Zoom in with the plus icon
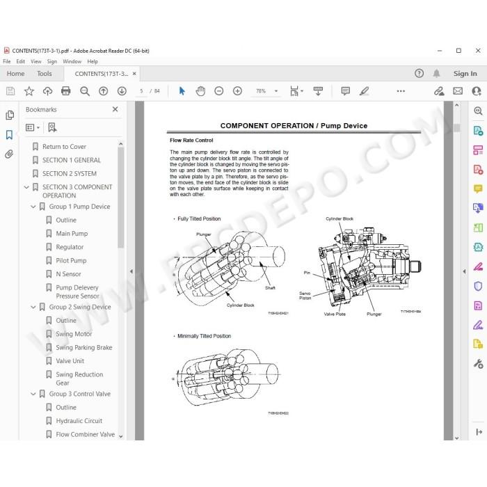The image size is (487, 487). point(238,91)
